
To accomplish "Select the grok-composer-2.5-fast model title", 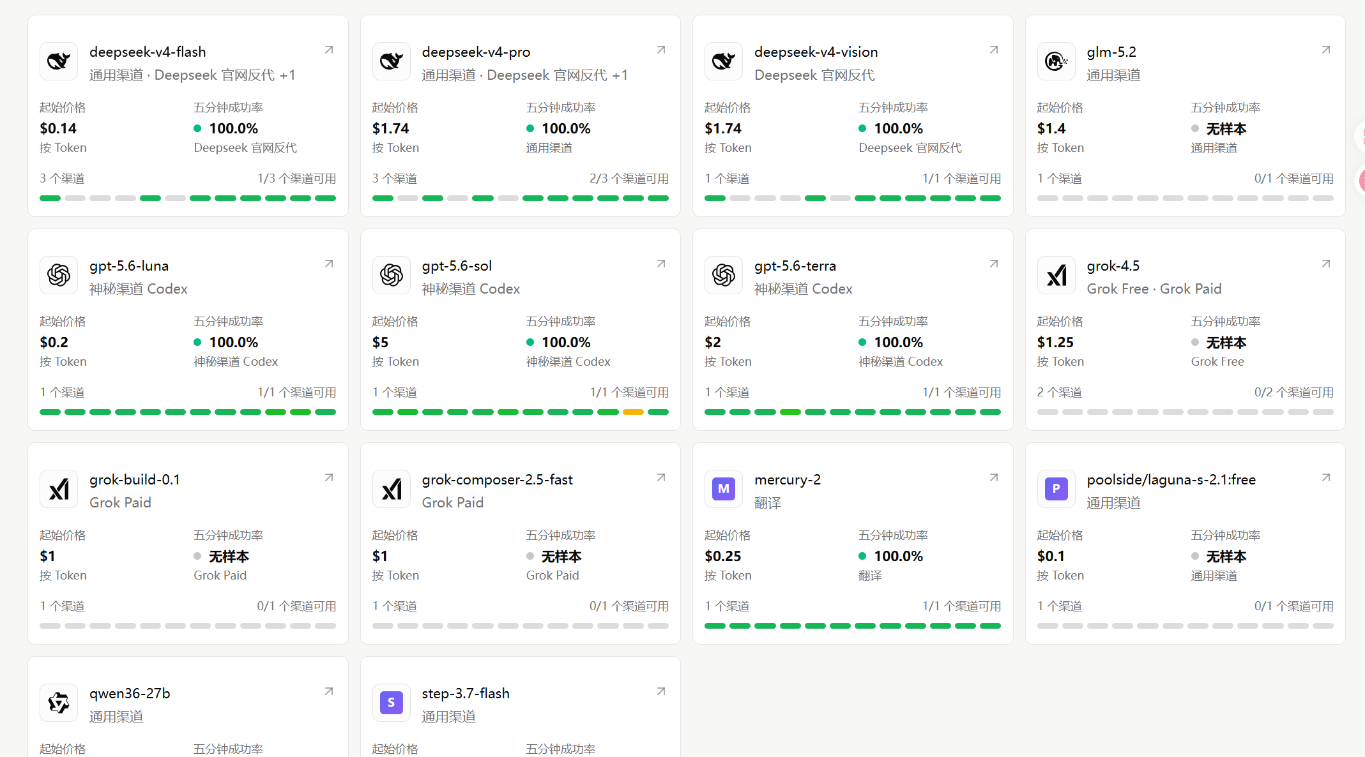I will (497, 479).
